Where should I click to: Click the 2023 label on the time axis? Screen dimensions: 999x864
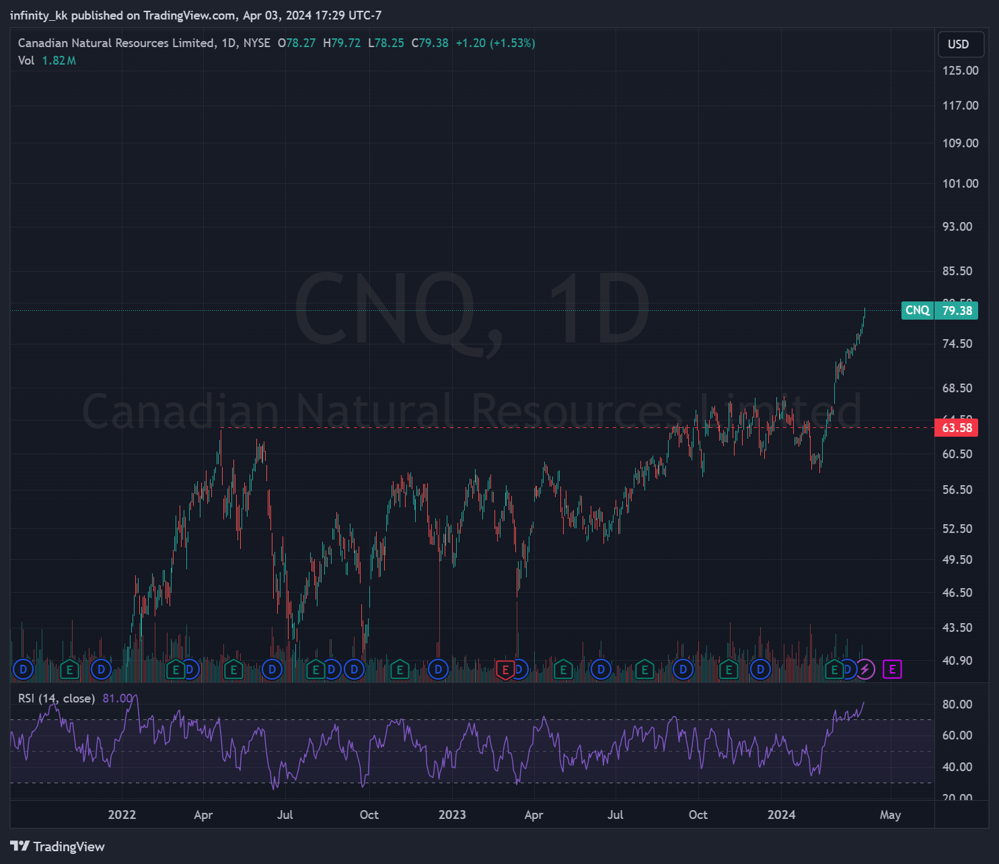click(452, 815)
